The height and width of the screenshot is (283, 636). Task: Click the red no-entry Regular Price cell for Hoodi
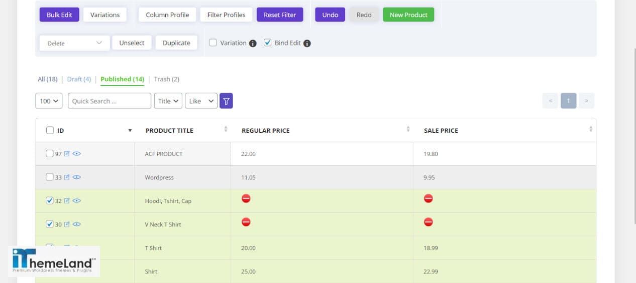point(246,199)
